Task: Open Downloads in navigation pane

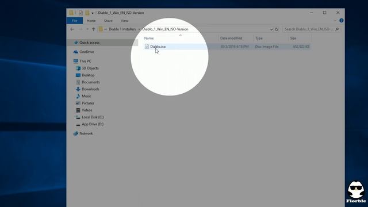Action: point(90,89)
